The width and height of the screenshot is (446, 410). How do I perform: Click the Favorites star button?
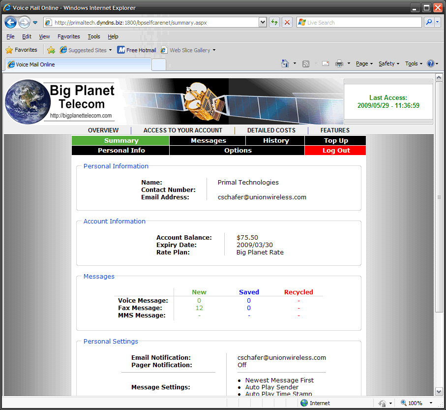click(22, 50)
